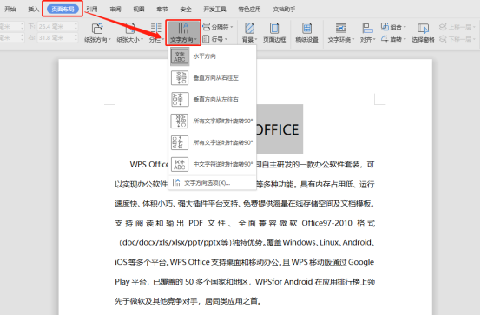481x315 pixels.
Task: Click the 分隔符 breaks icon
Action: click(x=207, y=27)
